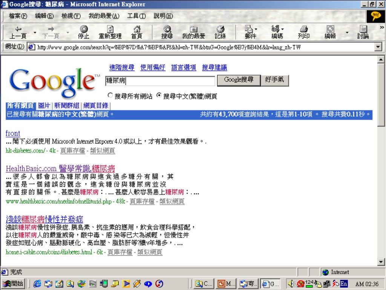Open the 語言選項 link

(184, 67)
